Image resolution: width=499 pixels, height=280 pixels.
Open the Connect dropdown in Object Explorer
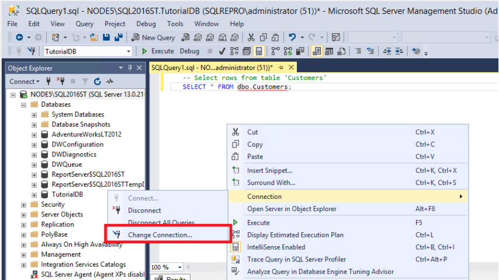tap(24, 81)
